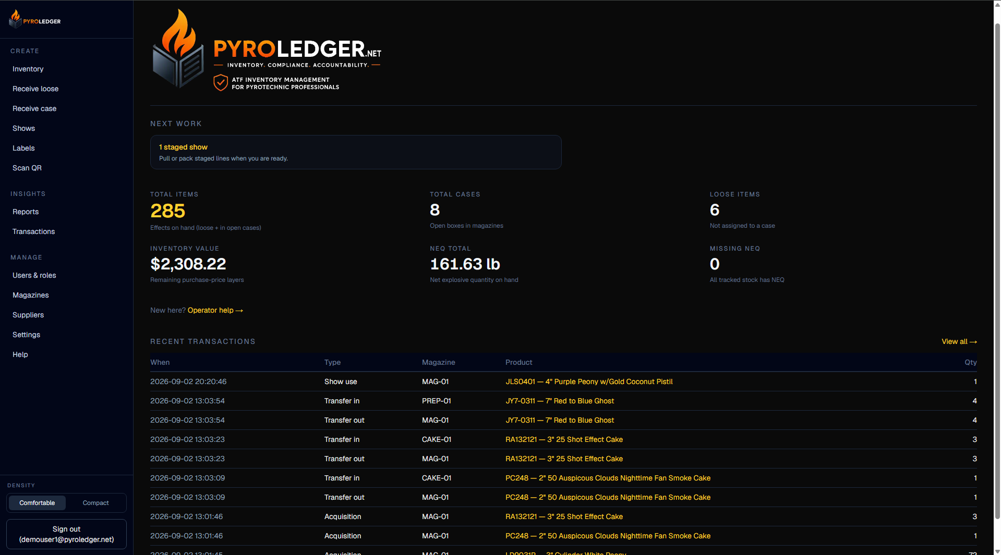Image resolution: width=1001 pixels, height=555 pixels.
Task: Click the Qty column header
Action: 970,362
